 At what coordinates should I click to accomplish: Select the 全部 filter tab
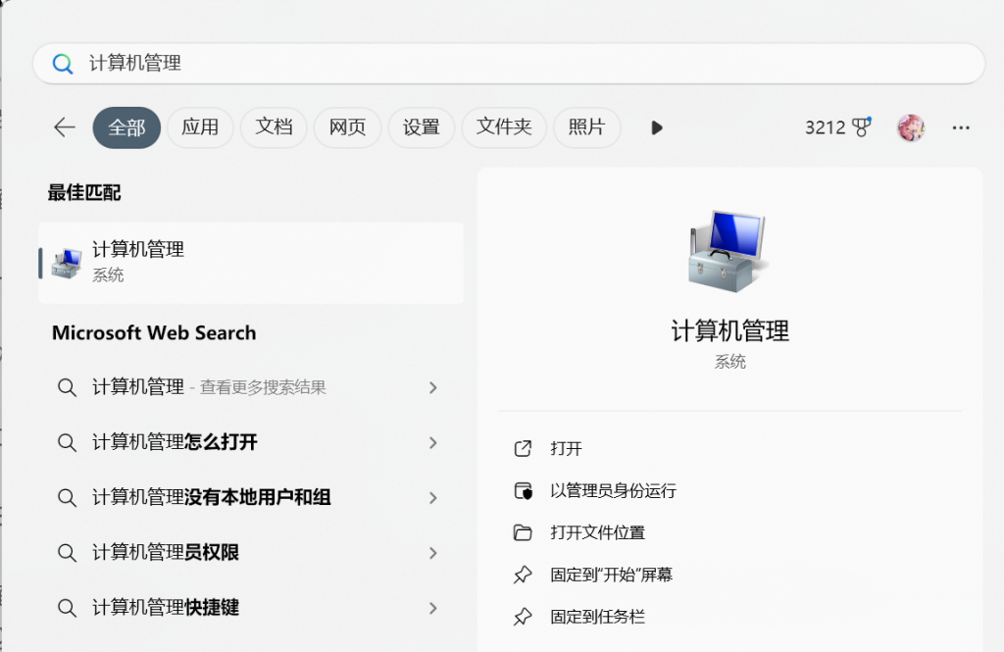point(126,127)
